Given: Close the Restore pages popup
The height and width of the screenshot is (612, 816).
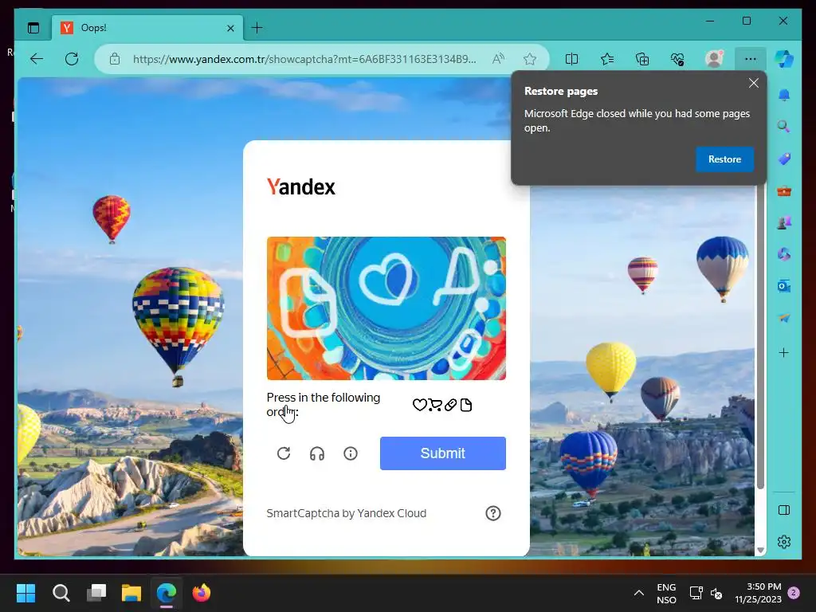Looking at the screenshot, I should (754, 83).
